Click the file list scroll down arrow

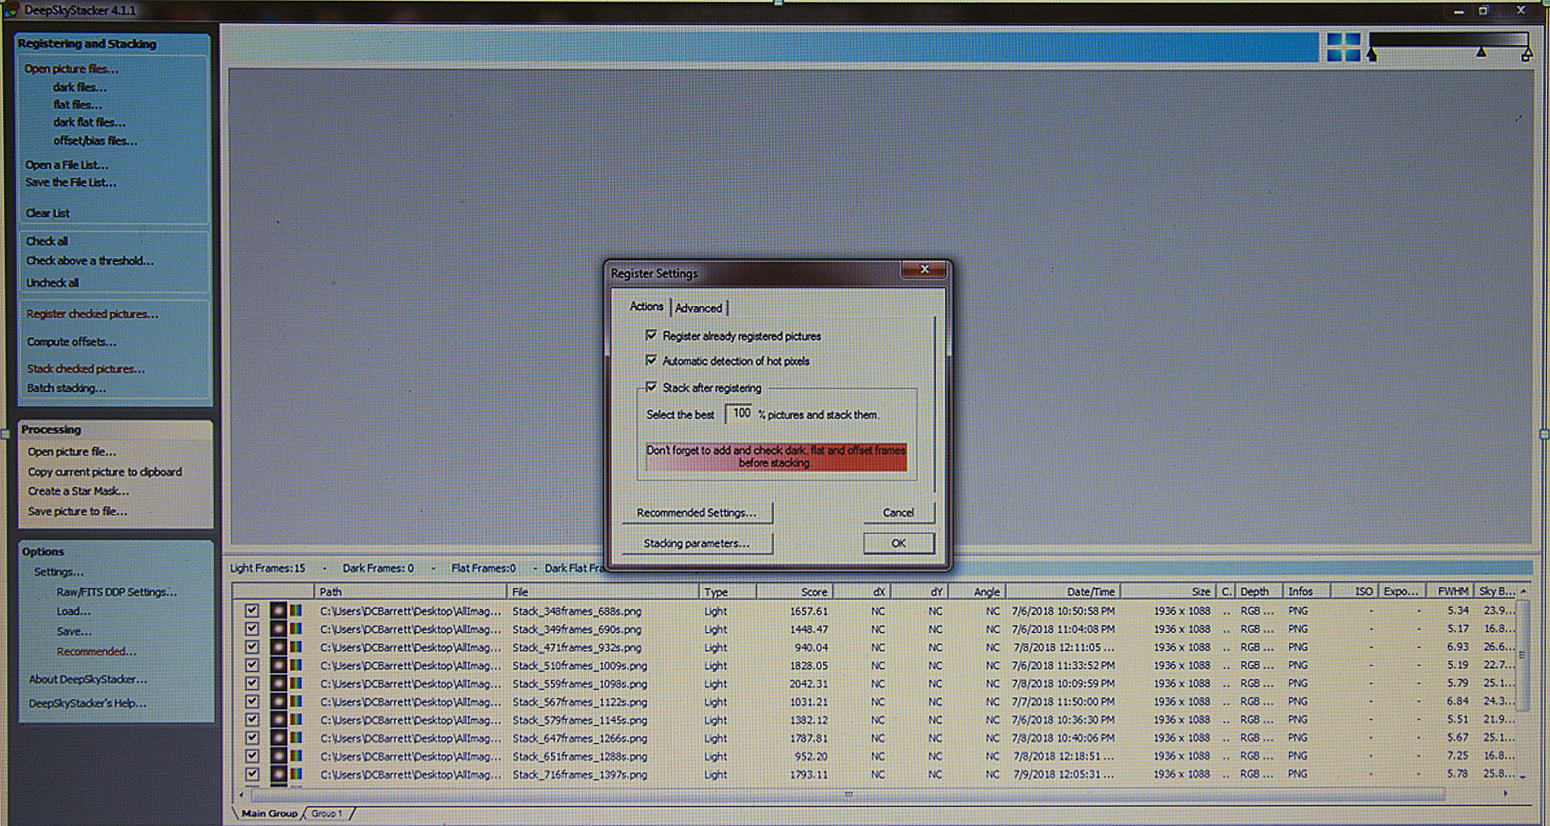click(1523, 776)
